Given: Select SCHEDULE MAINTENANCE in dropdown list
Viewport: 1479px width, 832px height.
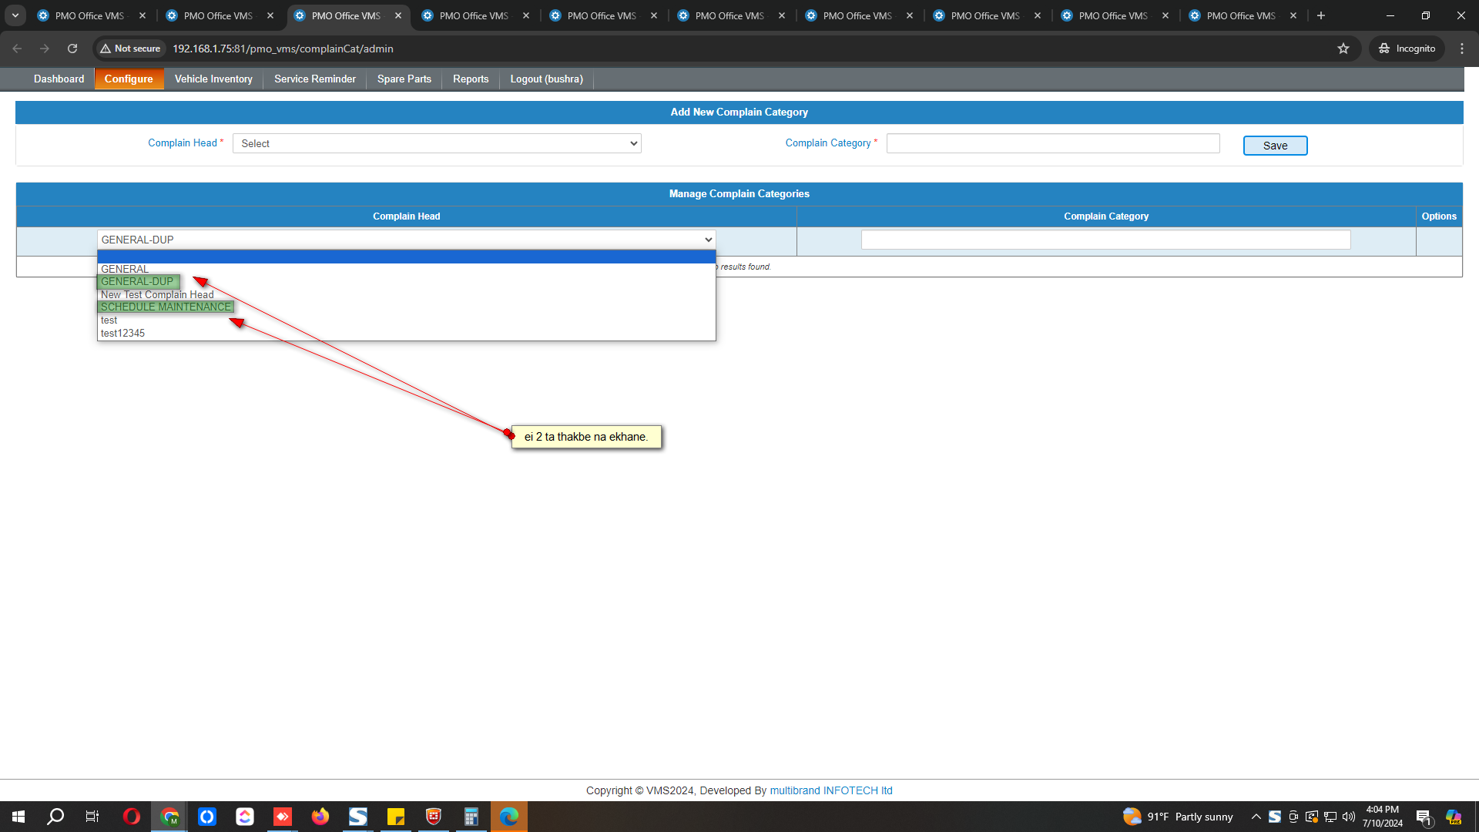Looking at the screenshot, I should tap(166, 307).
